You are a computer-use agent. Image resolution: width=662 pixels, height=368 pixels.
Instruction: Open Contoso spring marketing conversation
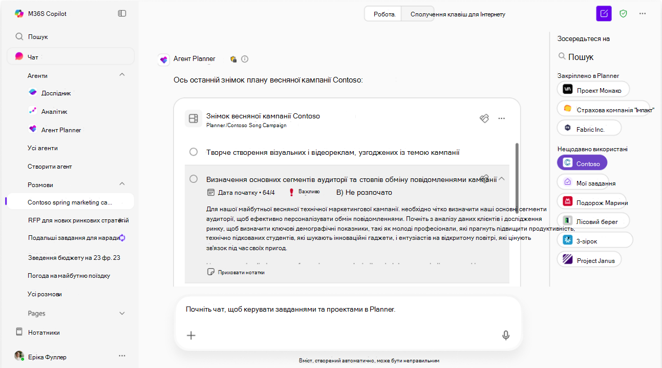coord(70,202)
